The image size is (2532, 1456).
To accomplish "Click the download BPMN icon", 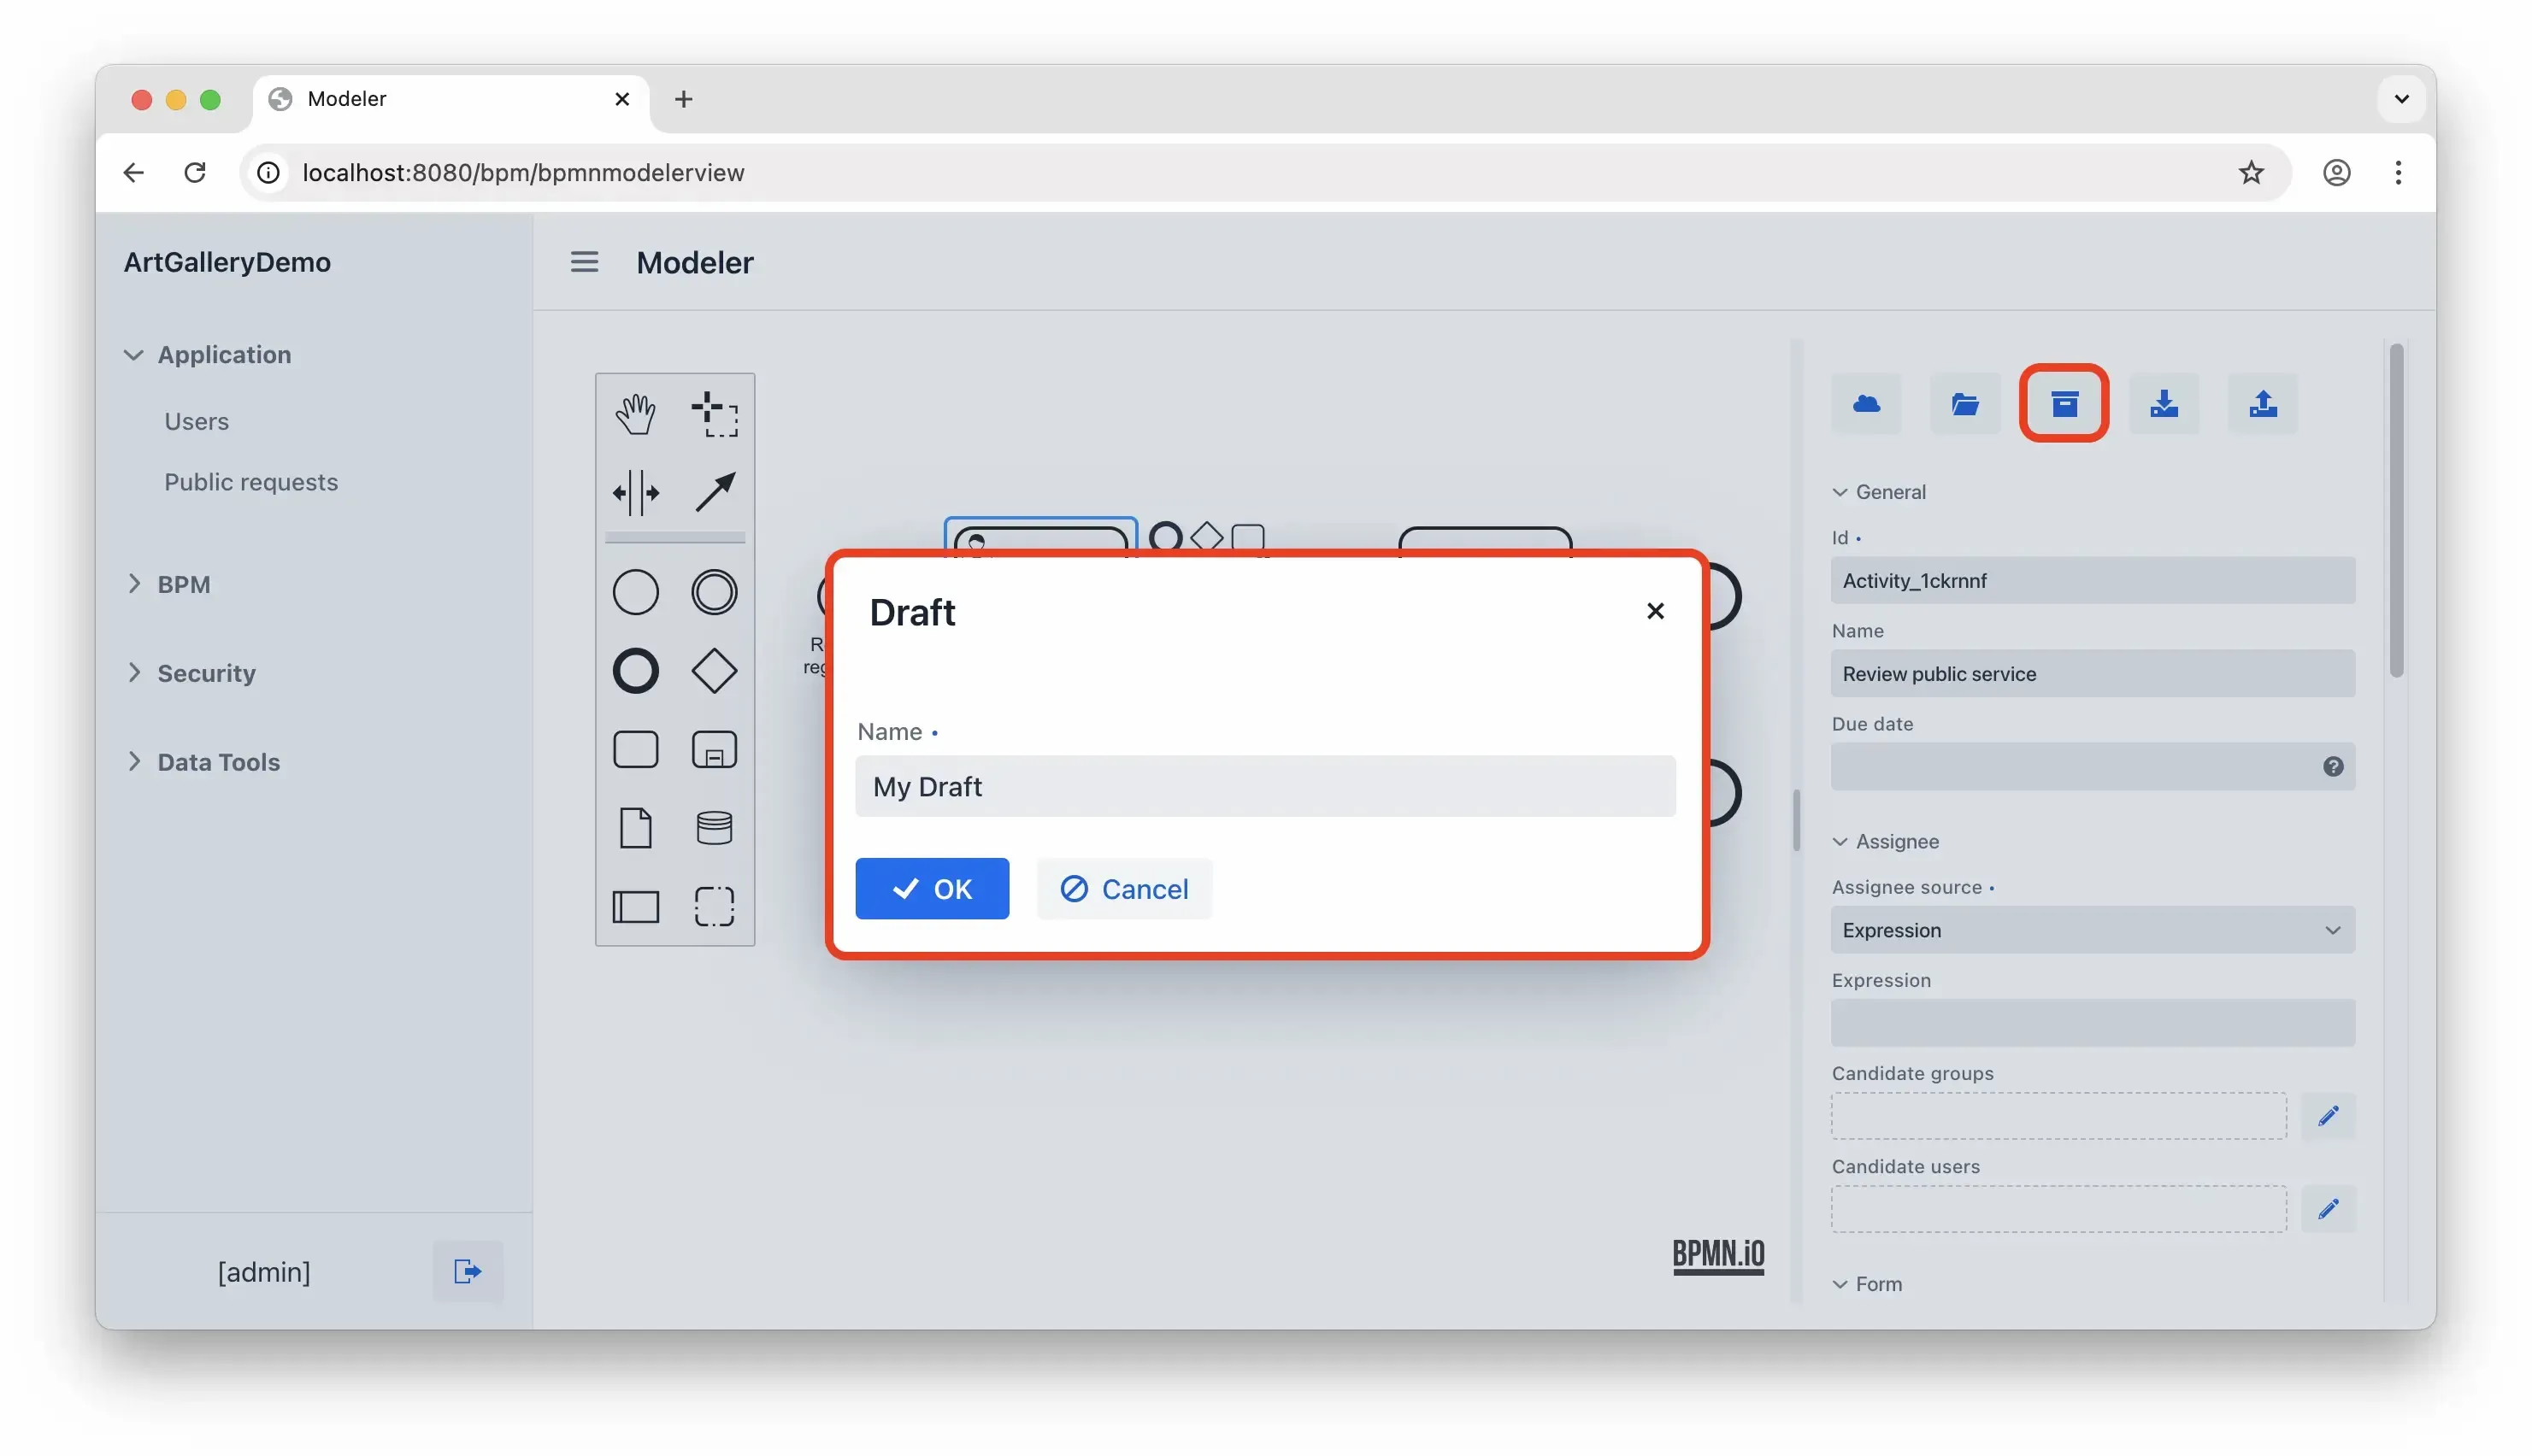I will point(2163,404).
